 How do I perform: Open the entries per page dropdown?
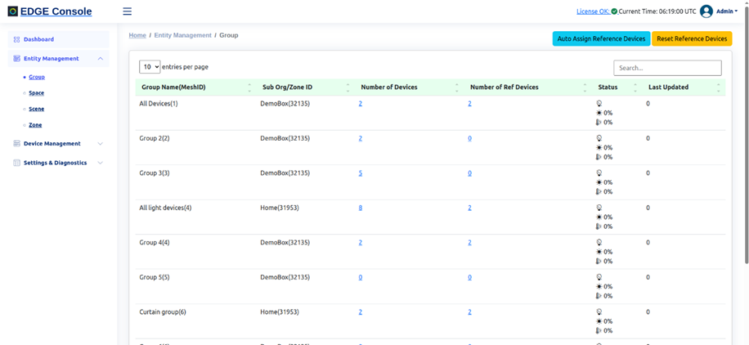150,67
